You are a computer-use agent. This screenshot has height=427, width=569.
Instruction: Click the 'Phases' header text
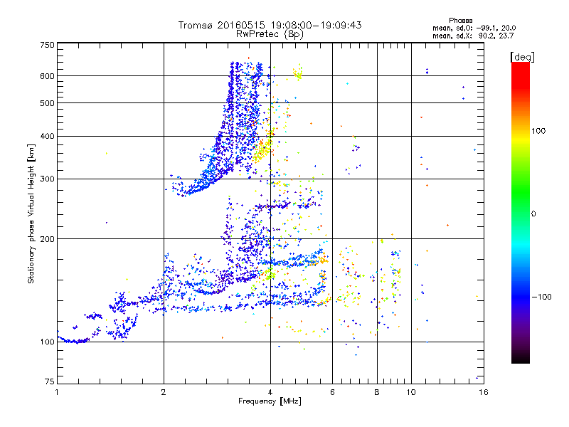click(460, 21)
